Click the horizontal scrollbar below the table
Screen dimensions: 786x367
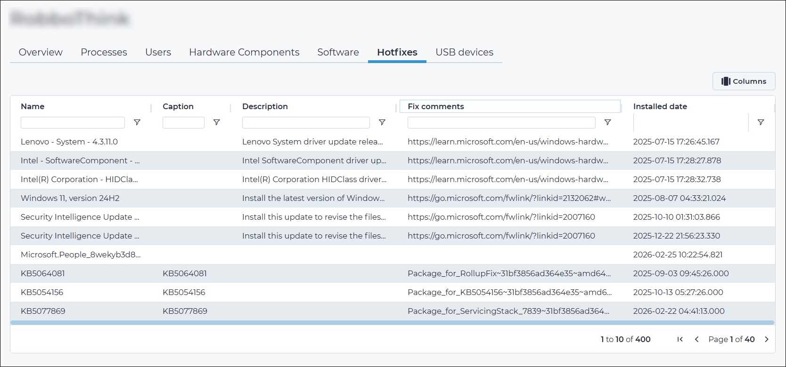pos(393,323)
